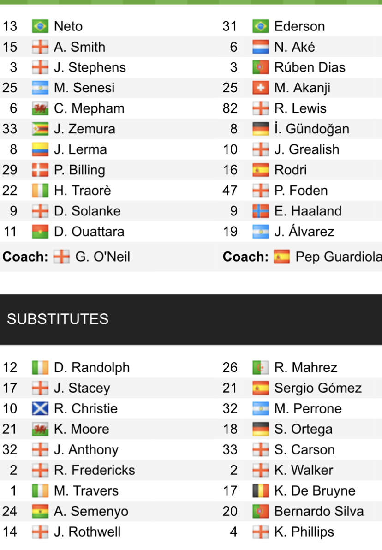Click the Scotland flag beside R. Christie
This screenshot has width=382, height=550.
(x=40, y=408)
